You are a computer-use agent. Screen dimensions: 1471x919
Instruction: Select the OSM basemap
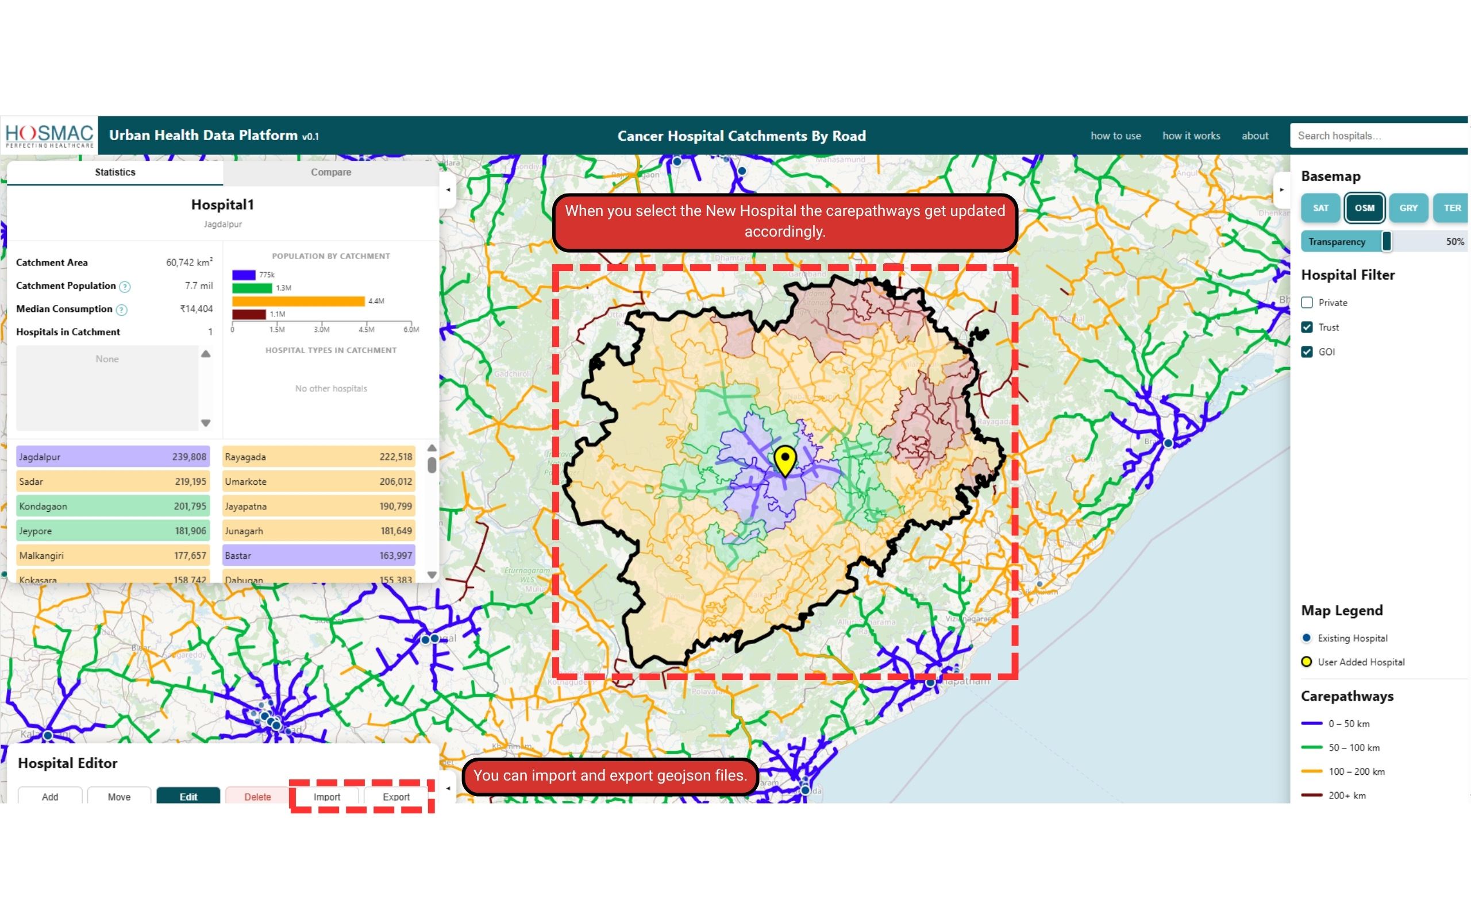[1364, 208]
